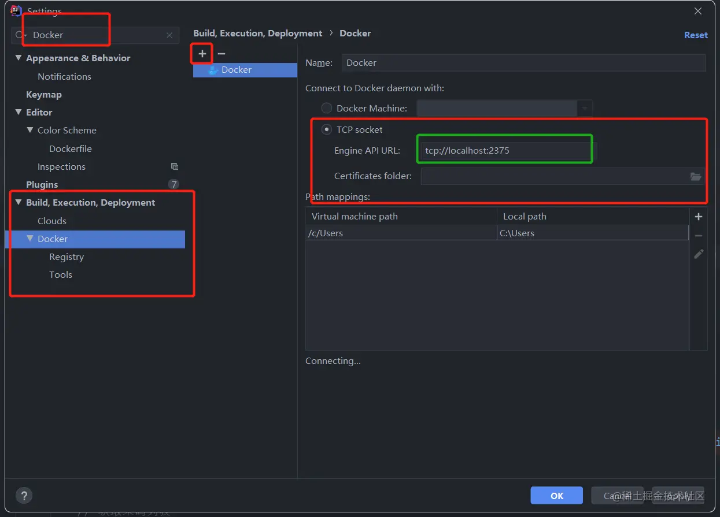Click the Cancel button

[x=618, y=496]
